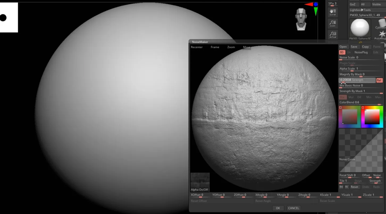Open the NoisePlug plugin selector
The width and height of the screenshot is (386, 214).
[x=361, y=52]
